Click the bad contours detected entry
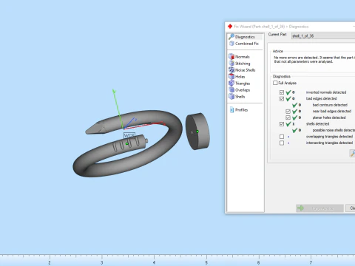 point(330,105)
